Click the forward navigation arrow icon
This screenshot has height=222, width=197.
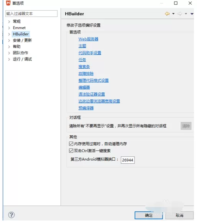[180, 14]
